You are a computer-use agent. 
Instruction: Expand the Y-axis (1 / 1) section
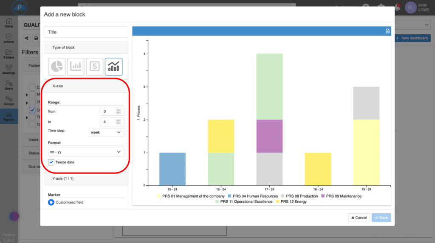pyautogui.click(x=86, y=179)
